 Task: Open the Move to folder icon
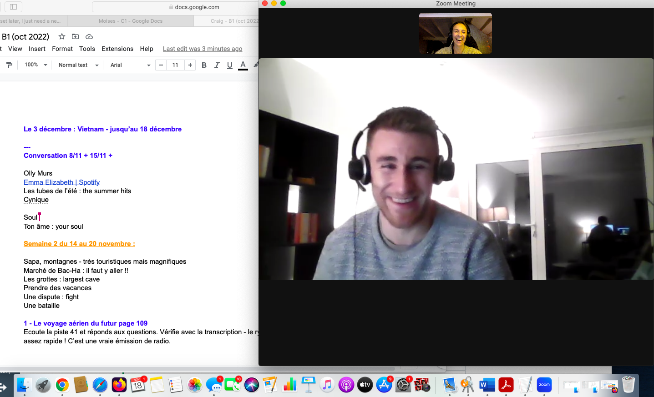75,36
